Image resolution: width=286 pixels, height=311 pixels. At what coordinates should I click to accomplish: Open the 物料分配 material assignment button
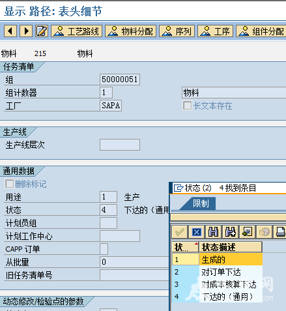click(131, 31)
